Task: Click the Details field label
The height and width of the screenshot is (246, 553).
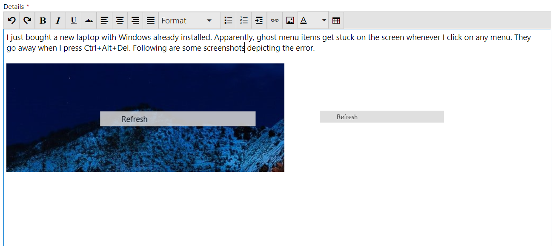Action: pos(14,6)
